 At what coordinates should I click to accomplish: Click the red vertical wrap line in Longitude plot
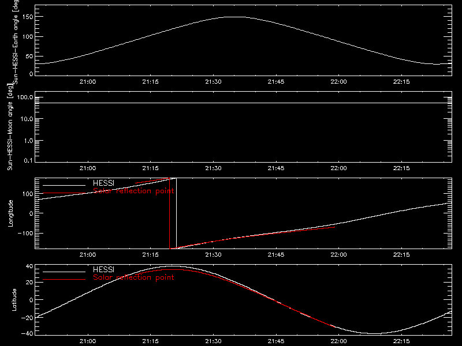(169, 213)
